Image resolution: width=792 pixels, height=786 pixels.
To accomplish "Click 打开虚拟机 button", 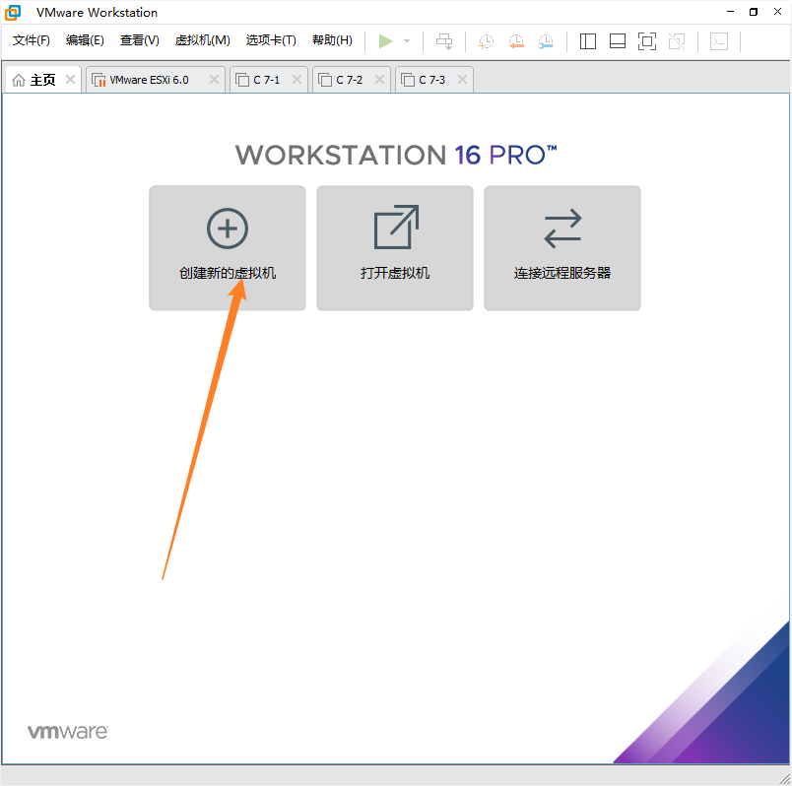I will [395, 248].
